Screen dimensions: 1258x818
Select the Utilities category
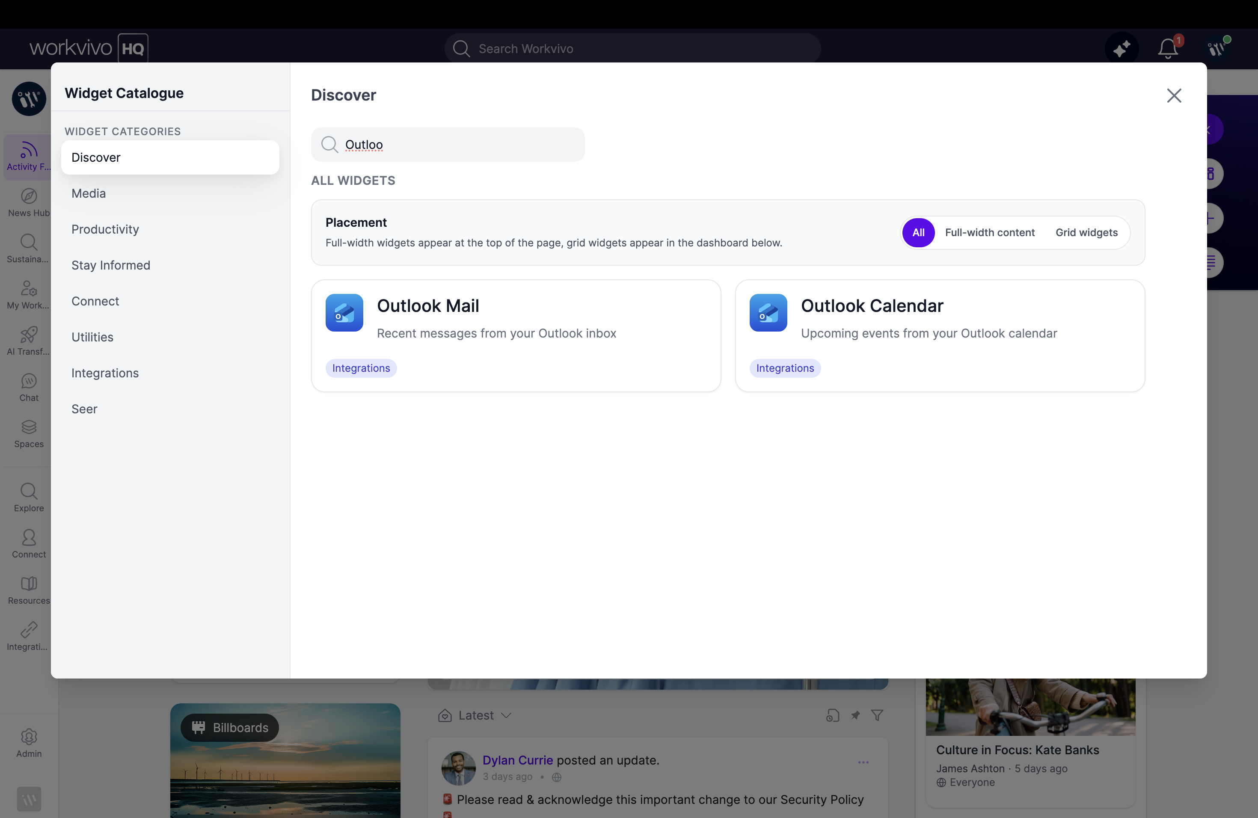(x=170, y=337)
